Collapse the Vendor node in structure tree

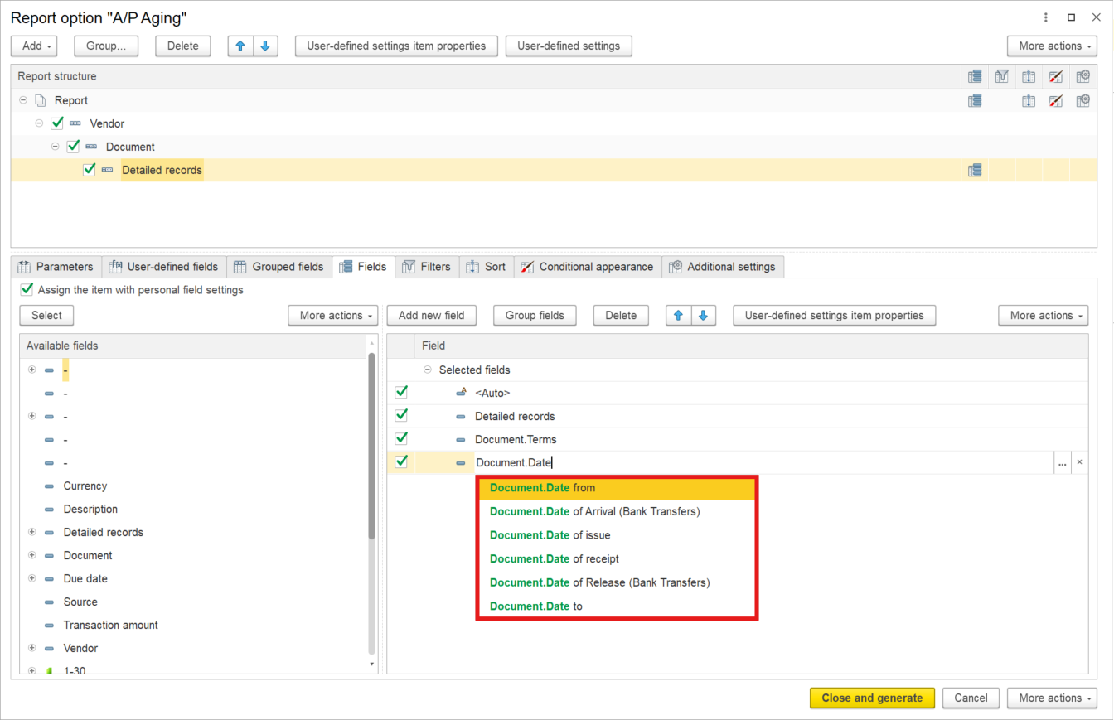40,123
